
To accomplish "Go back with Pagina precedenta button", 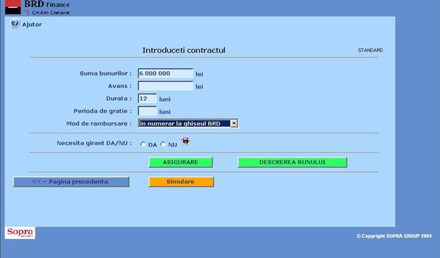I will coord(71,182).
